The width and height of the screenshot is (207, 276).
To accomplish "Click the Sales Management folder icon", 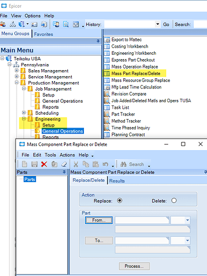I will pos(23,71).
